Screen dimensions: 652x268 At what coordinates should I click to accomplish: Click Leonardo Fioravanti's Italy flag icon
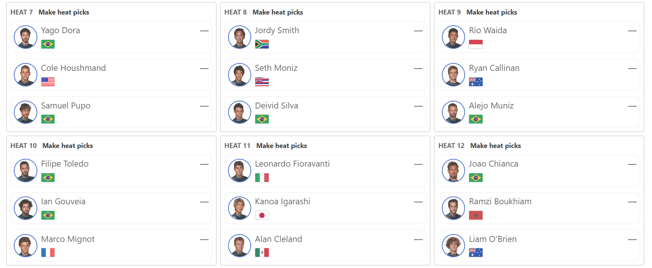[x=262, y=177]
